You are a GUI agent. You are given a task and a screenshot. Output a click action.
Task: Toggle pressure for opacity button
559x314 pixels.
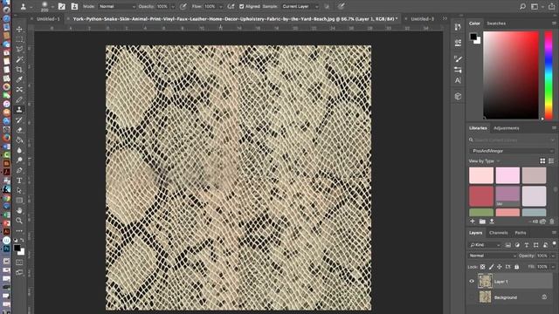click(183, 6)
